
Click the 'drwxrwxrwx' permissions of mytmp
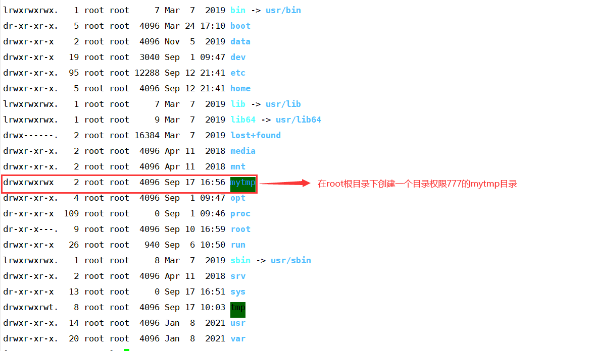[x=29, y=183]
